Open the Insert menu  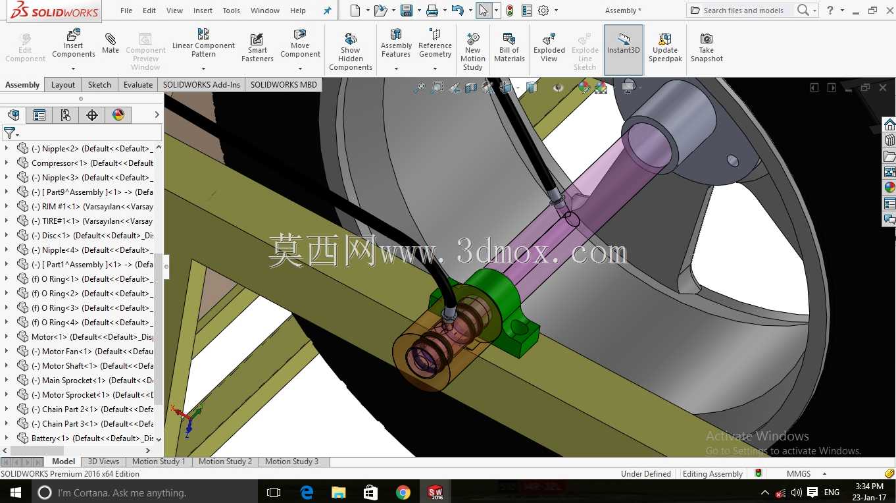point(203,11)
